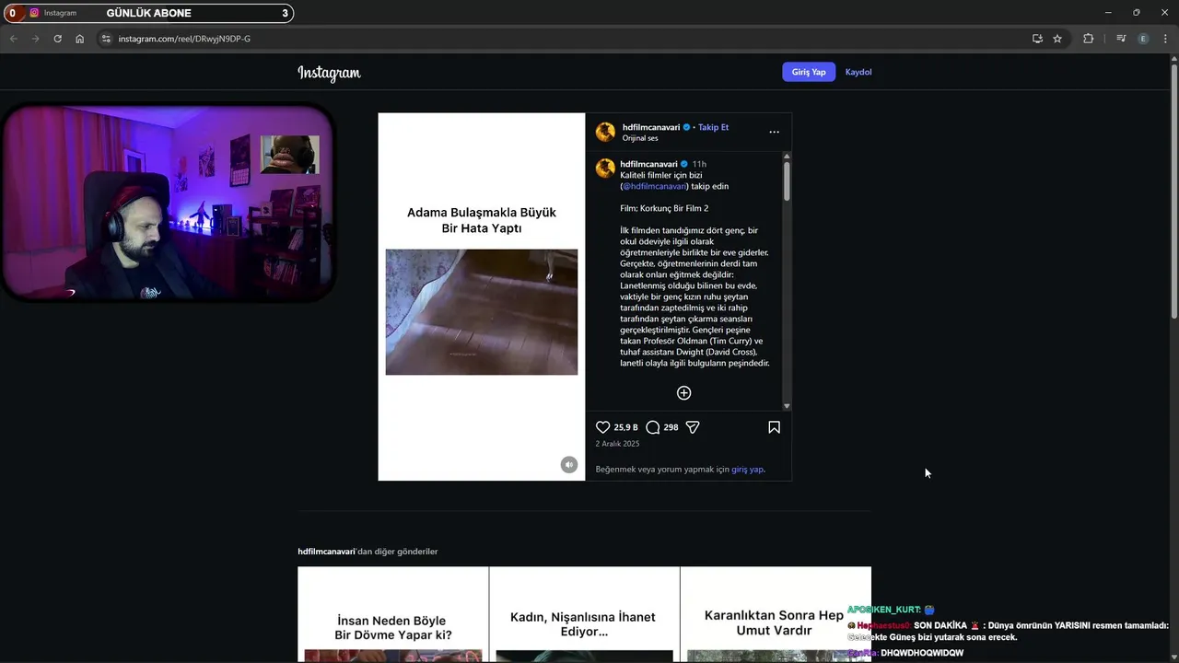Open Orijinal ses audio link
This screenshot has width=1179, height=663.
click(640, 138)
